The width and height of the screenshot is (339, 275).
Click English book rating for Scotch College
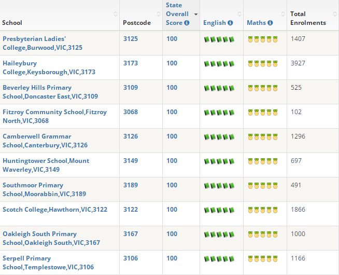point(219,210)
